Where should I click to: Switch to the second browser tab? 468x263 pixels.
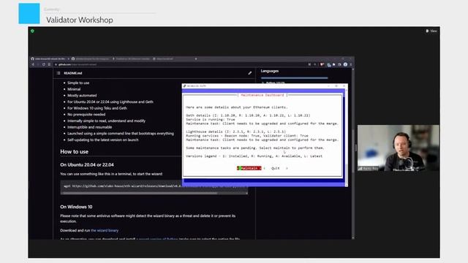pos(91,58)
